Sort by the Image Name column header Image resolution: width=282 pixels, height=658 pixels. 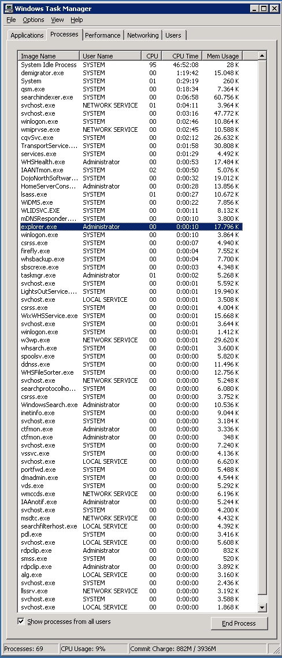pos(49,56)
